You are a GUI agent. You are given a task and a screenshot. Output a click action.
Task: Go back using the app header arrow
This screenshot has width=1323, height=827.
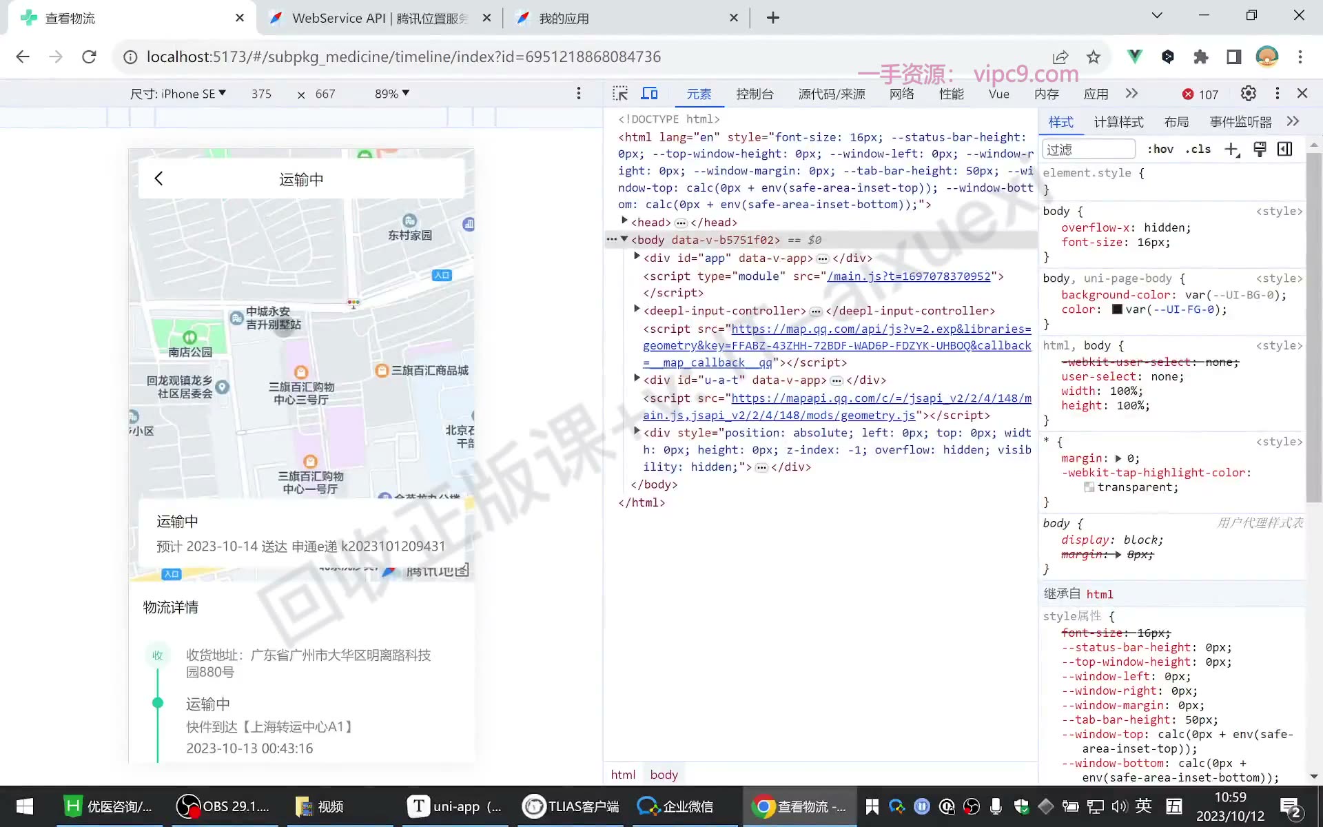pos(158,178)
